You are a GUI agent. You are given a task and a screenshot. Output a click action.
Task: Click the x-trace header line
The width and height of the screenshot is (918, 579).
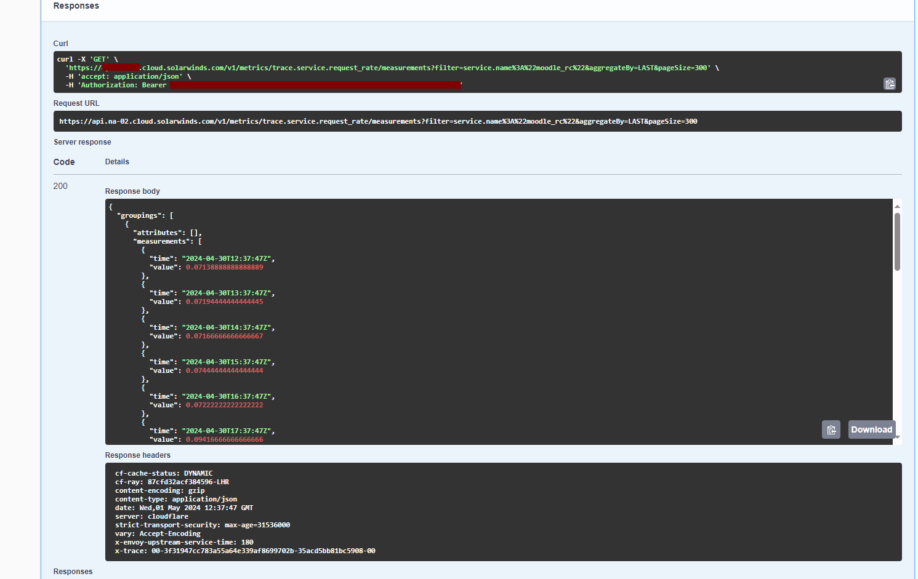tap(245, 551)
